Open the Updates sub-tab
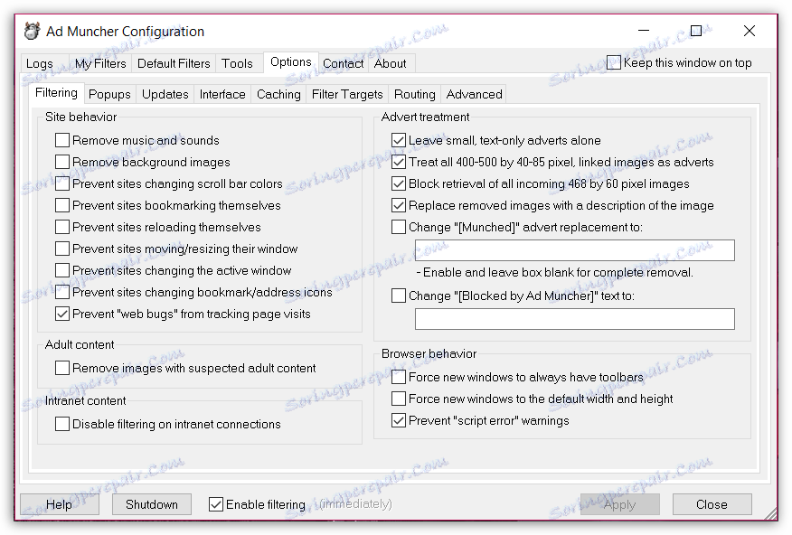The image size is (792, 535). [x=165, y=94]
